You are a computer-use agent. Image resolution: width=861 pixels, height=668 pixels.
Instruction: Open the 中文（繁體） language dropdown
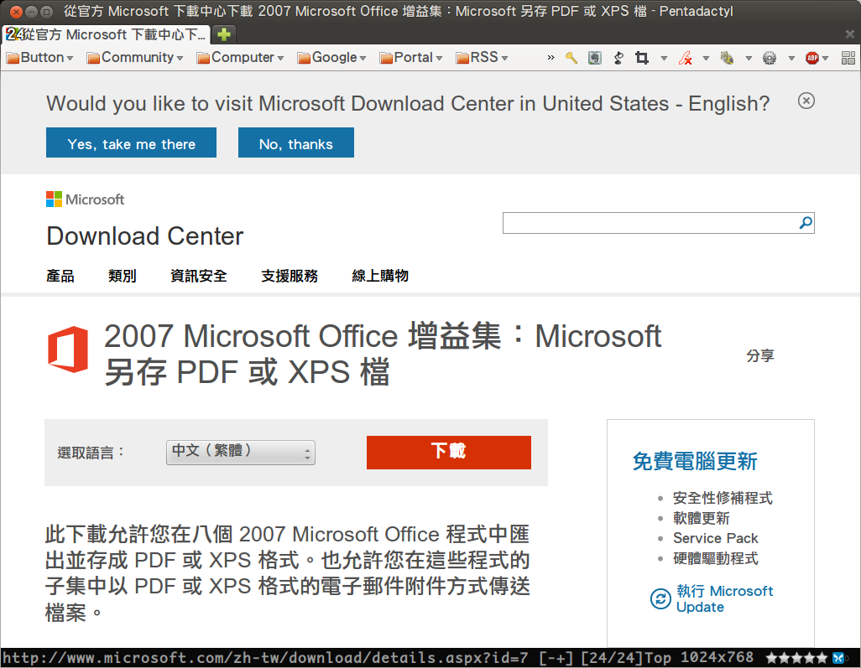click(240, 452)
